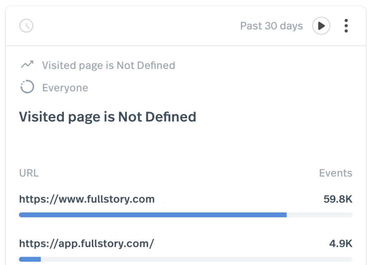Click the gray 'Visited page is Not Defined' metric label

[x=108, y=65]
